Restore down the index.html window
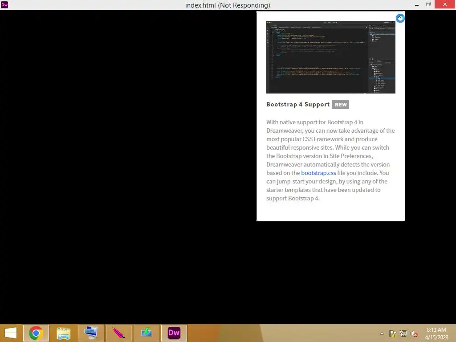This screenshot has width=456, height=342. [x=428, y=4]
